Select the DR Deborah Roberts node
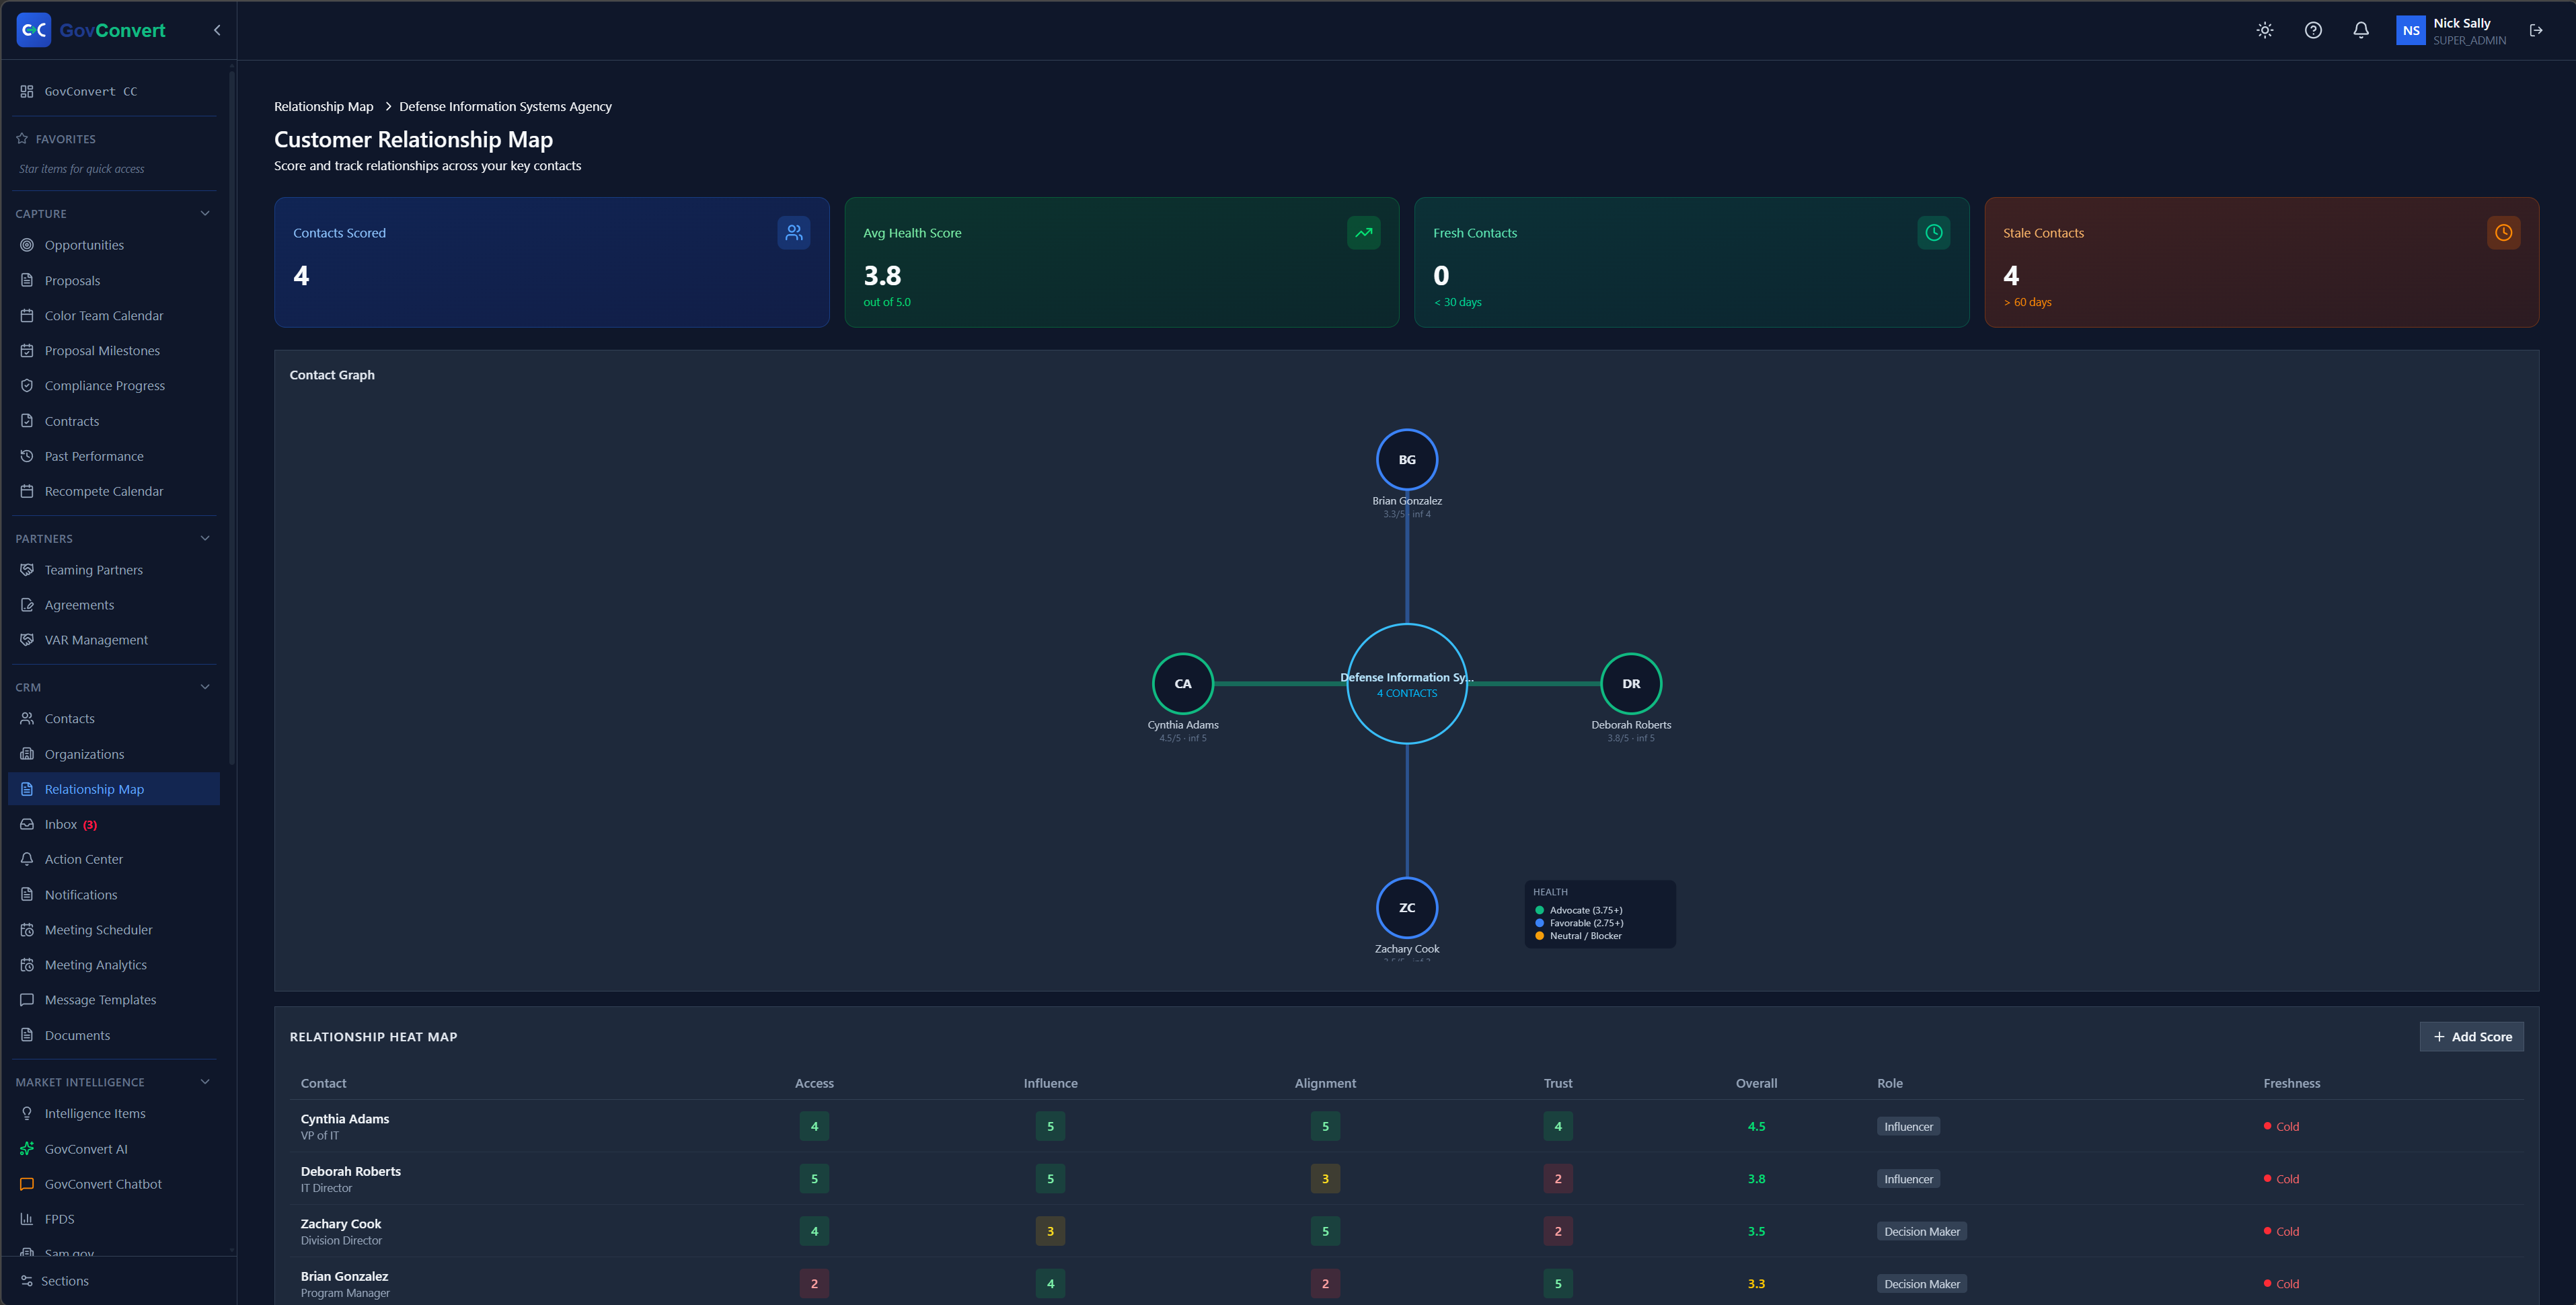The width and height of the screenshot is (2576, 1305). 1631,684
